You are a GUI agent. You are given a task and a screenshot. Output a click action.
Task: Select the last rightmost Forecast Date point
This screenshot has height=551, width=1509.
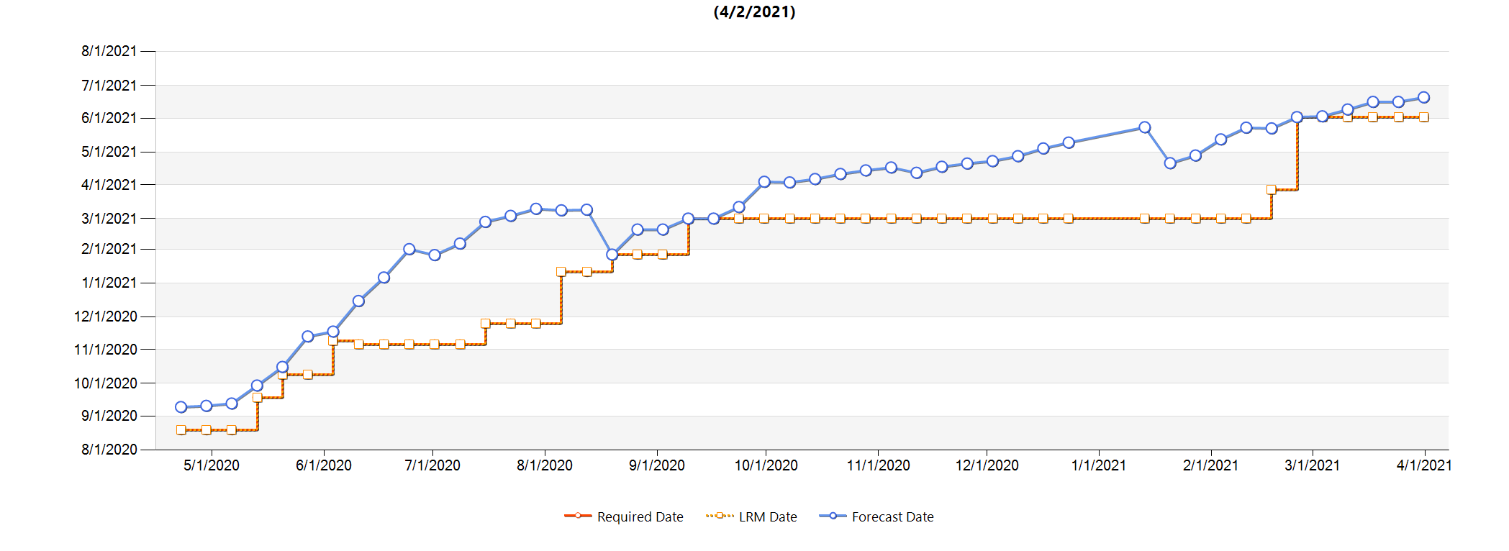tap(1423, 98)
